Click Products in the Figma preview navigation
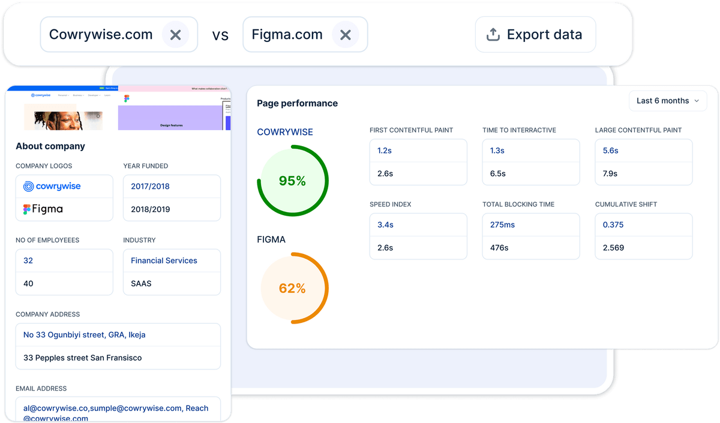The width and height of the screenshot is (720, 423). [225, 99]
